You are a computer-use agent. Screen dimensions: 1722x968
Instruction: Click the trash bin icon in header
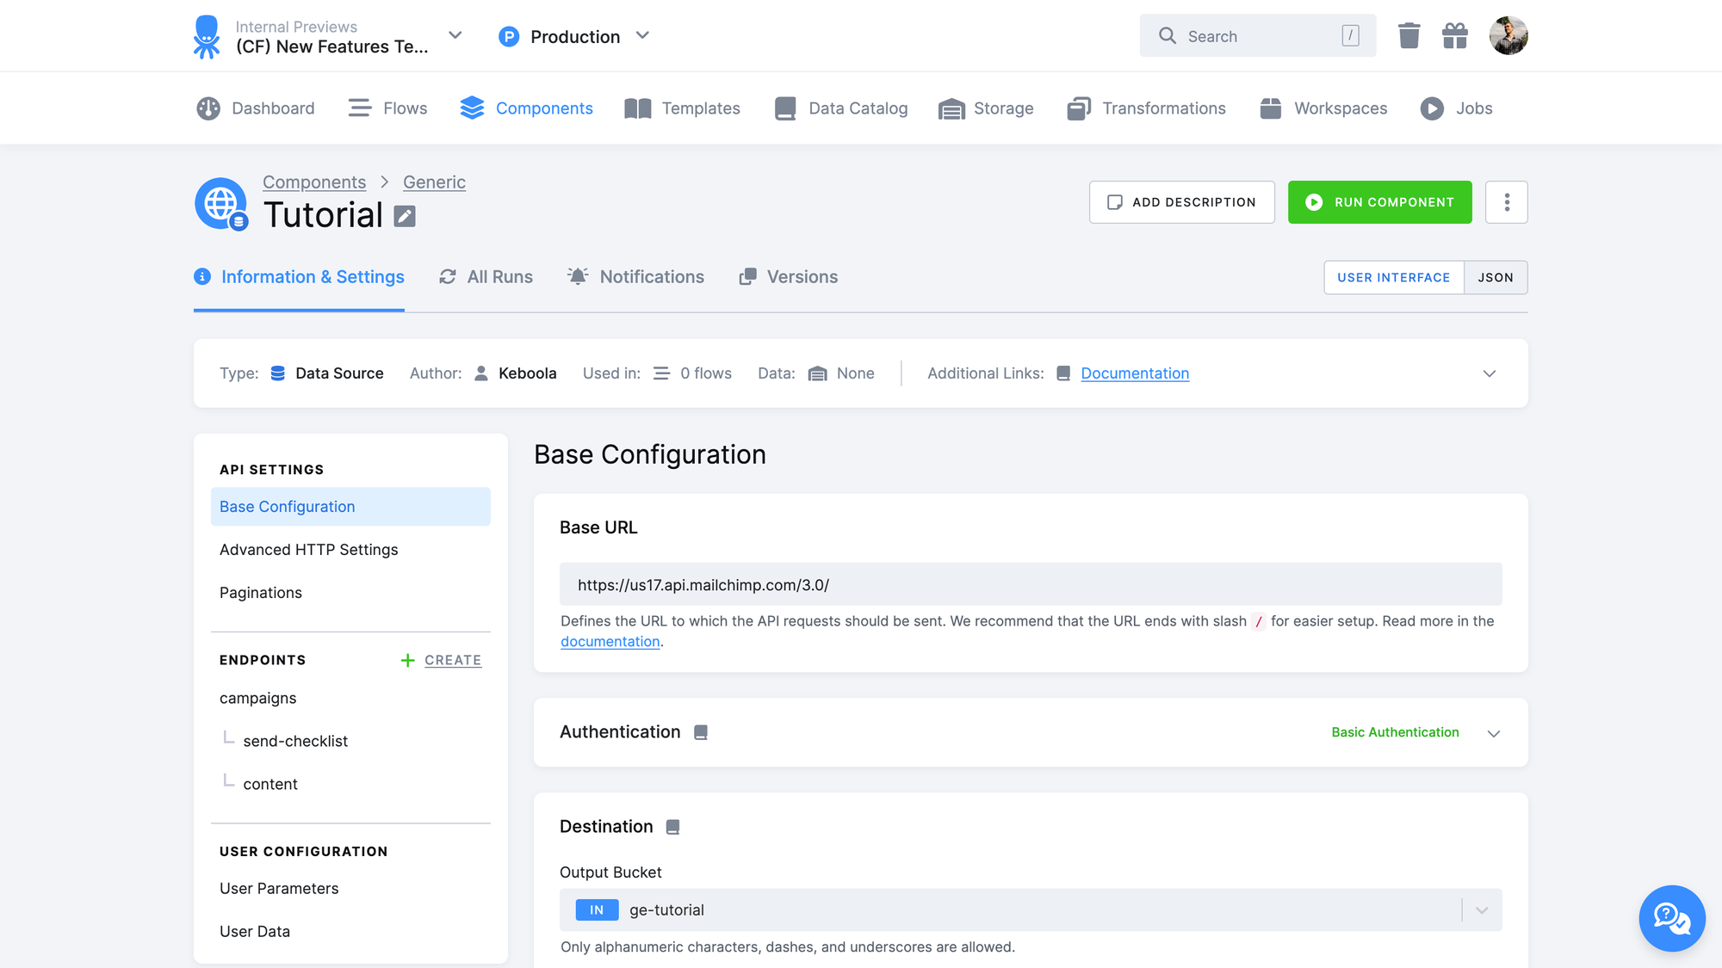(1409, 36)
